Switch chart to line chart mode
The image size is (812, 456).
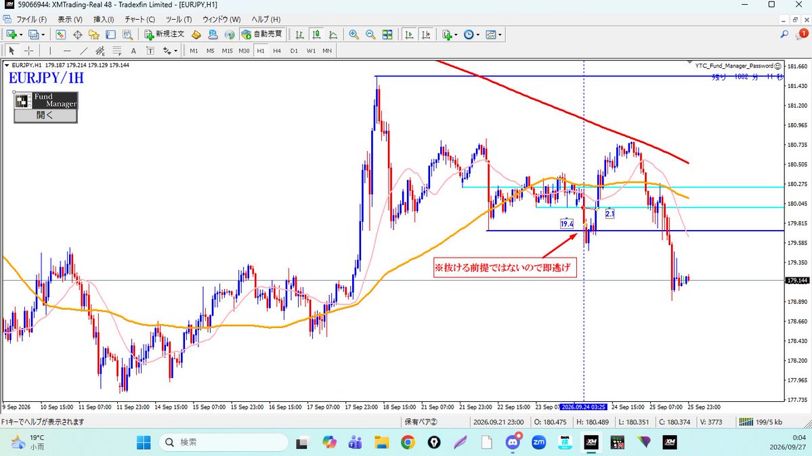[333, 35]
